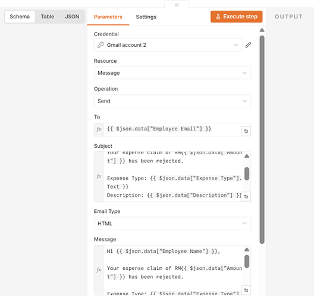Click into the To expression field
The image size is (314, 296).
172,129
